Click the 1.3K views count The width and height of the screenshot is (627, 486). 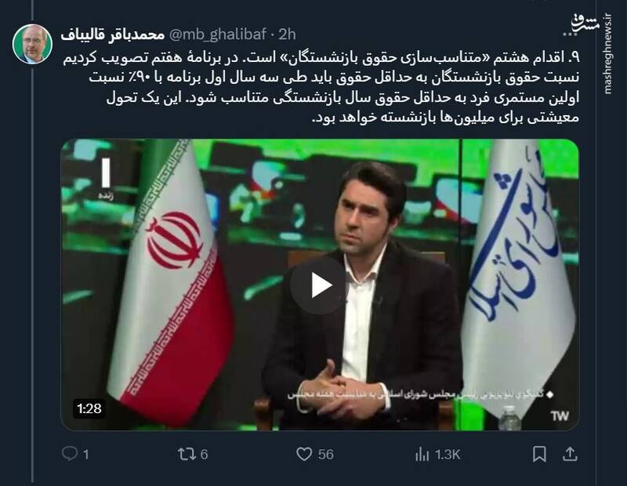448,455
